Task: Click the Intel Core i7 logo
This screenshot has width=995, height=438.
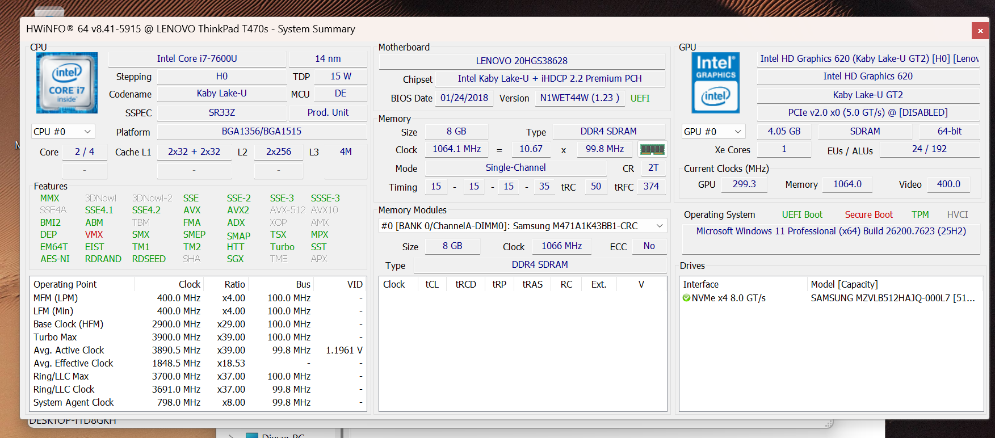Action: (x=67, y=83)
